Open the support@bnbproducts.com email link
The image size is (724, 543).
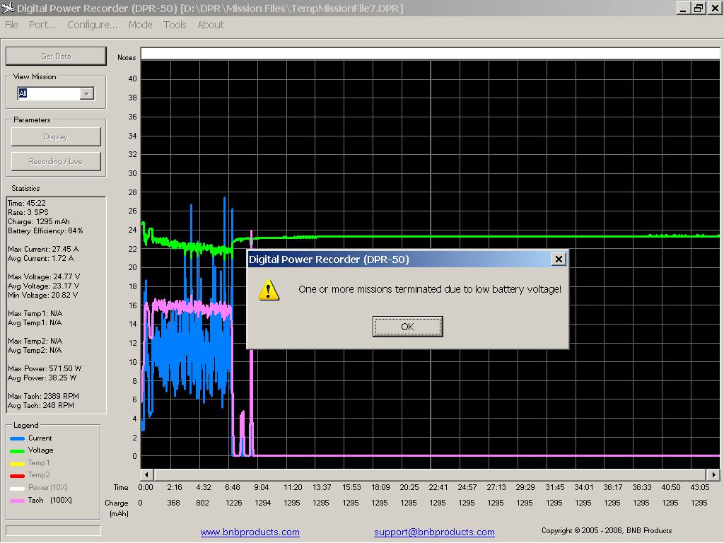434,532
